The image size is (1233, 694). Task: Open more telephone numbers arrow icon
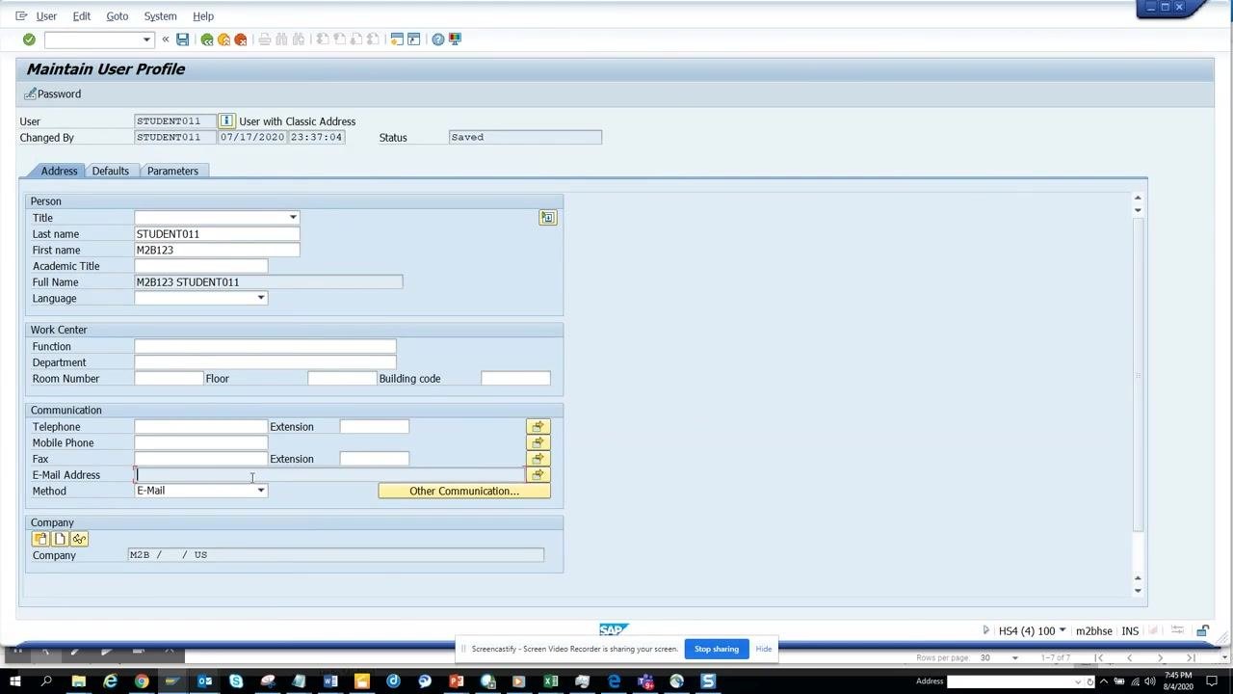coord(538,427)
